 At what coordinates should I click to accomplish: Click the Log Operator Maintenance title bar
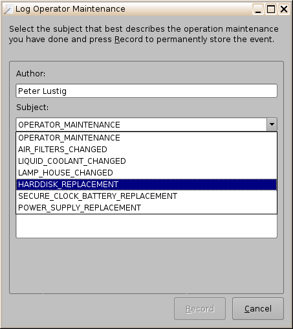pos(129,9)
